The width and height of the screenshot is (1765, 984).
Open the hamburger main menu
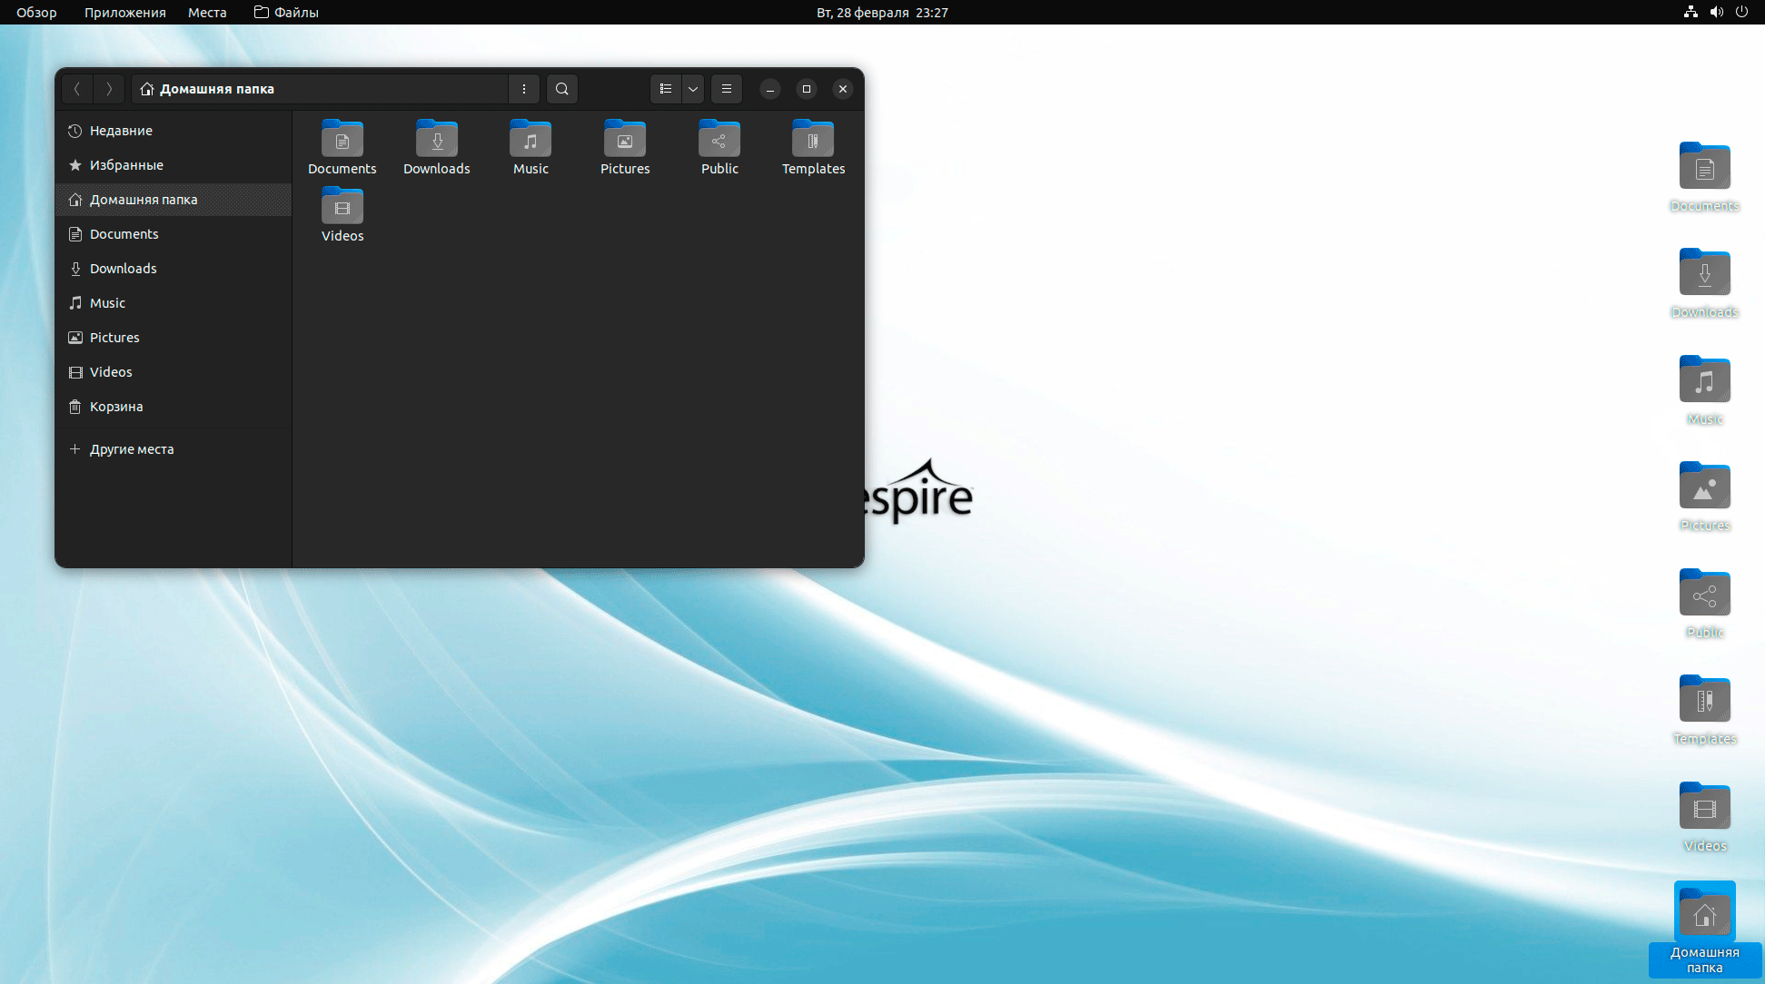pyautogui.click(x=726, y=89)
